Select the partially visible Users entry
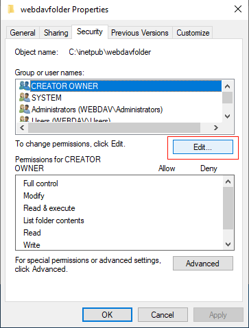Viewport: 249px width, 328px height. point(71,120)
